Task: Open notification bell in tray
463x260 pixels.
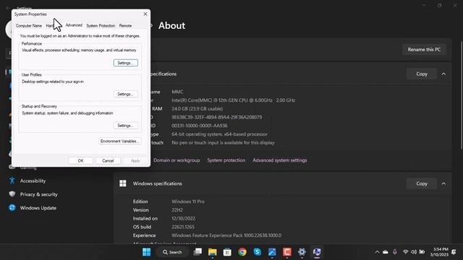Action: coord(454,252)
